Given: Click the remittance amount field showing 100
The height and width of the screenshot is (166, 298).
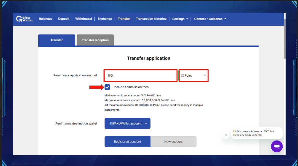Looking at the screenshot, I should 140,75.
